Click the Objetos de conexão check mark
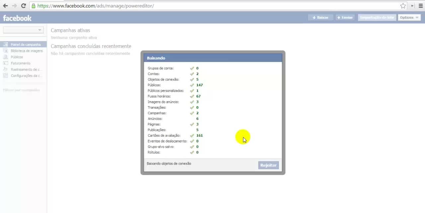The height and width of the screenshot is (213, 425). 192,80
